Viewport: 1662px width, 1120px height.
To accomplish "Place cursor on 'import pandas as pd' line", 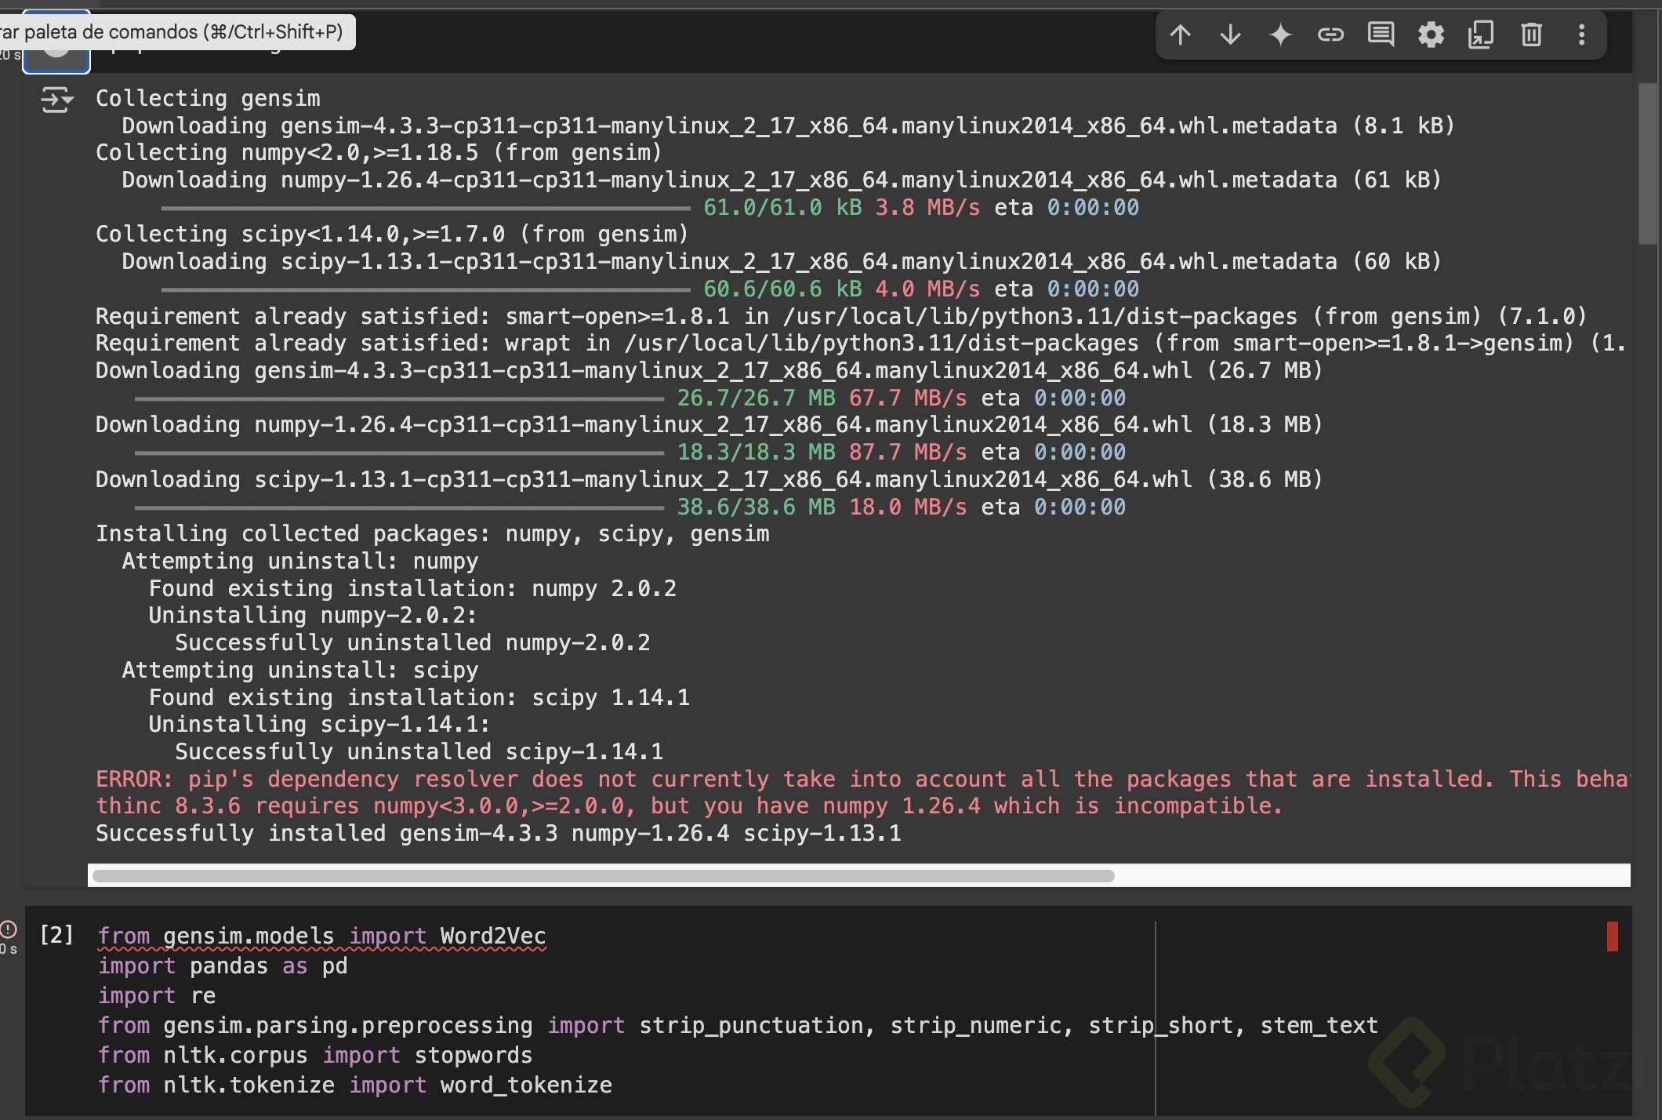I will click(x=223, y=966).
